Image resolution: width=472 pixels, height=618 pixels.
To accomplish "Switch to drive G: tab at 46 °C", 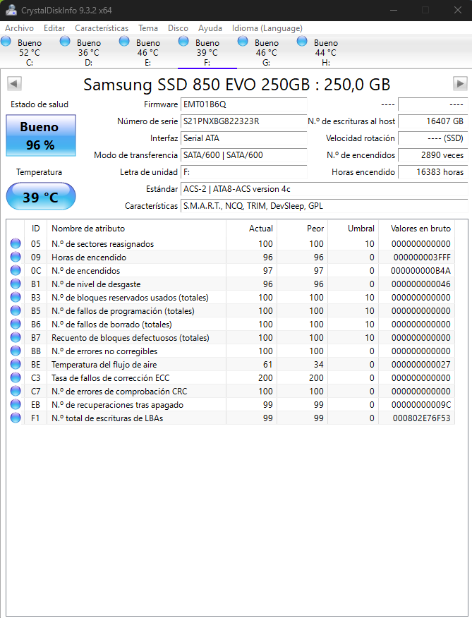I will [267, 52].
